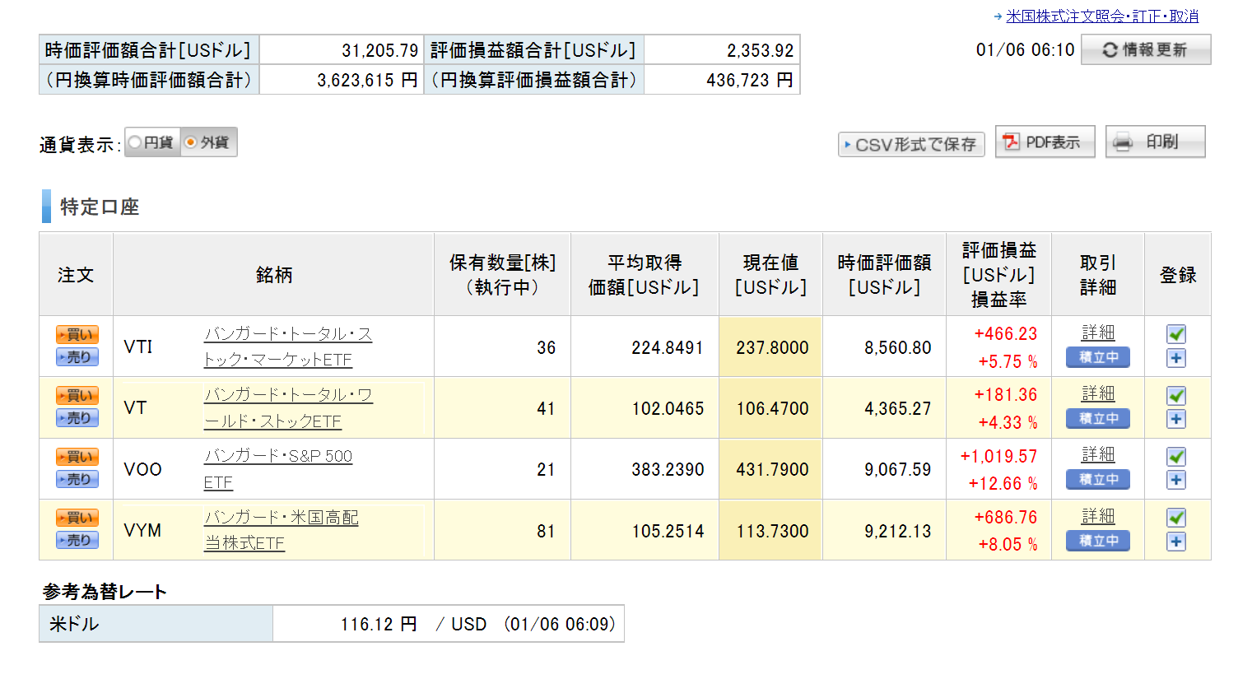Toggle the green checkmark for VT

[x=1176, y=395]
